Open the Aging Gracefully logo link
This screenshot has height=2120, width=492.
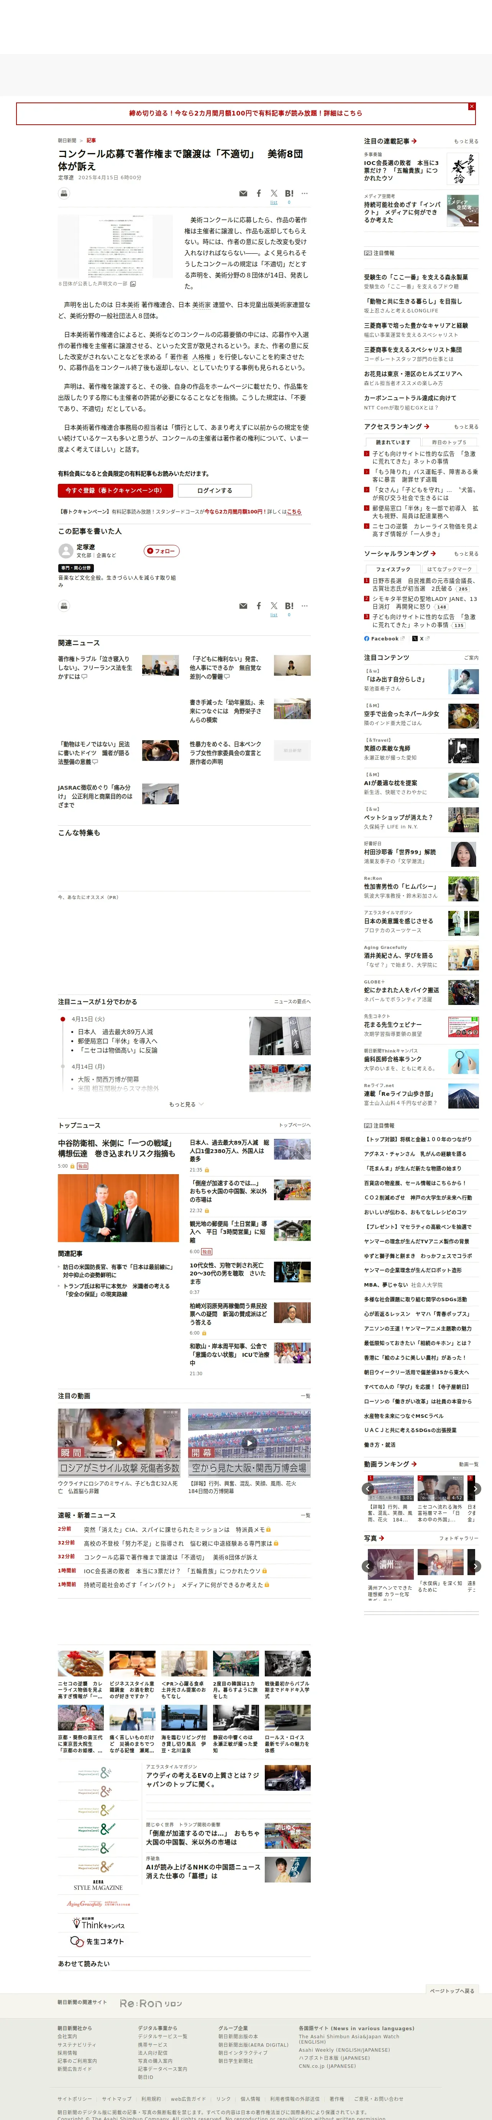[x=98, y=1904]
